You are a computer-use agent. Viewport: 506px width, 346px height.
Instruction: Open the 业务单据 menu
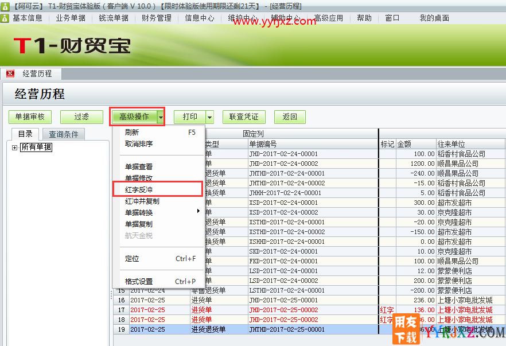71,18
